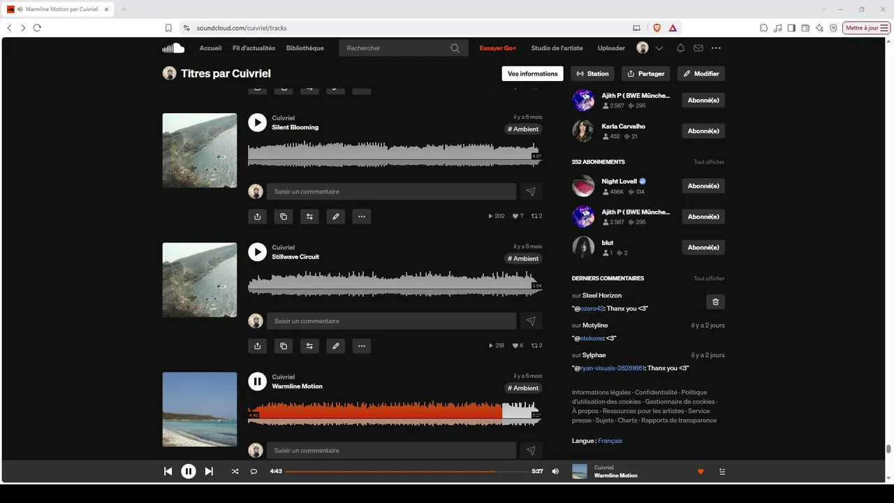
Task: Play the Stillwave Circuit track
Action: tap(258, 252)
